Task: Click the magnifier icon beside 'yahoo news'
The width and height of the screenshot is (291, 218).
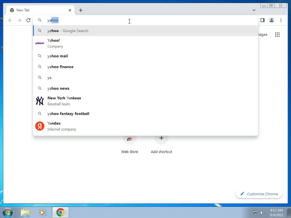Action: (x=40, y=88)
